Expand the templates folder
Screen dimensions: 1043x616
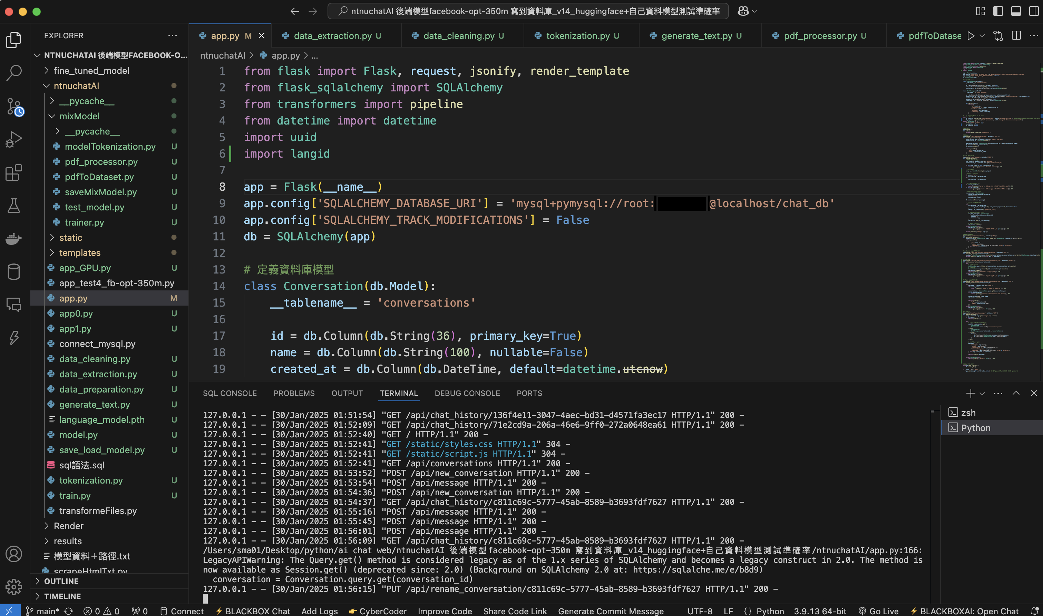(80, 252)
